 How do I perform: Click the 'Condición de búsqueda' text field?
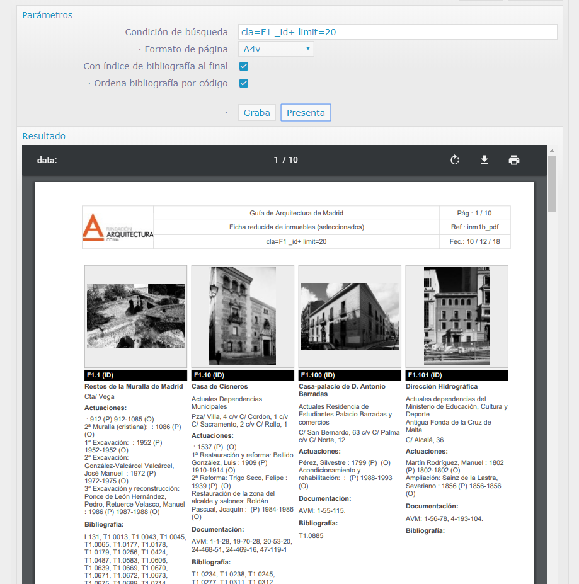pos(398,32)
